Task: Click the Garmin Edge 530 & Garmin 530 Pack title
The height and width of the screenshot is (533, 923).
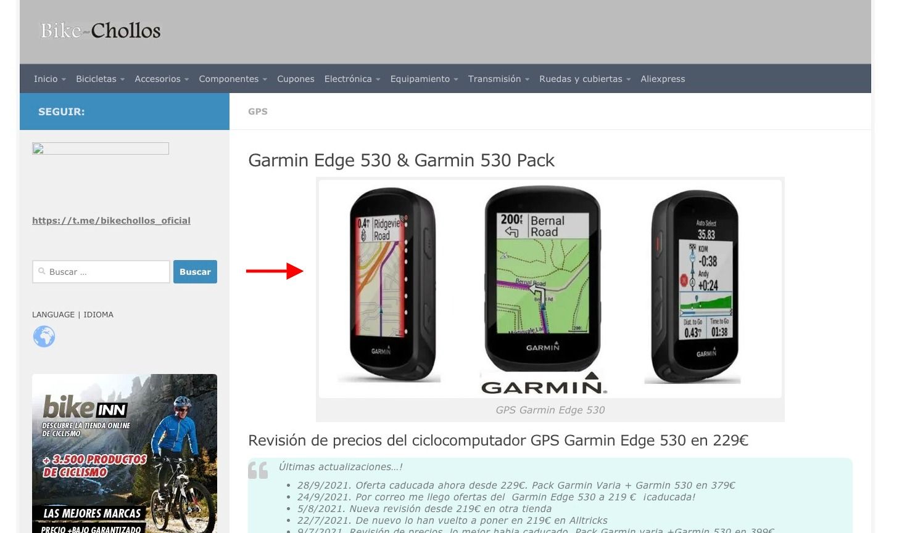Action: pyautogui.click(x=401, y=160)
